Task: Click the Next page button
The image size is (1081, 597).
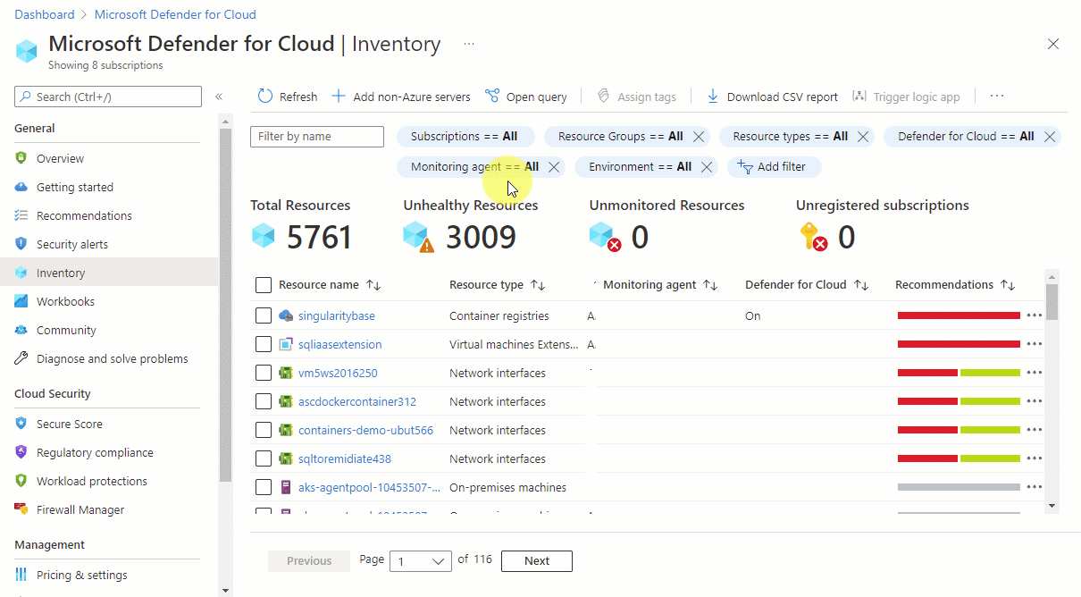Action: pyautogui.click(x=536, y=561)
